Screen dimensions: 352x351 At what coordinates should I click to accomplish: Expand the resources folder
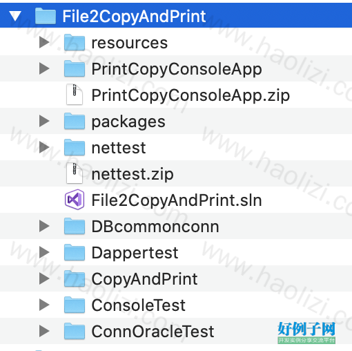(x=44, y=42)
